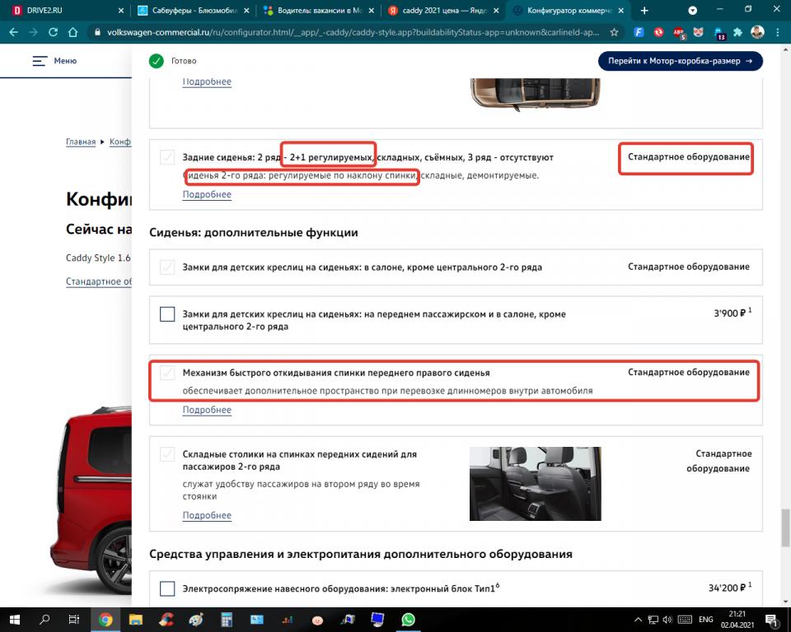This screenshot has height=632, width=791.
Task: Switch to the Водитель: вакансии tab
Action: pos(318,11)
